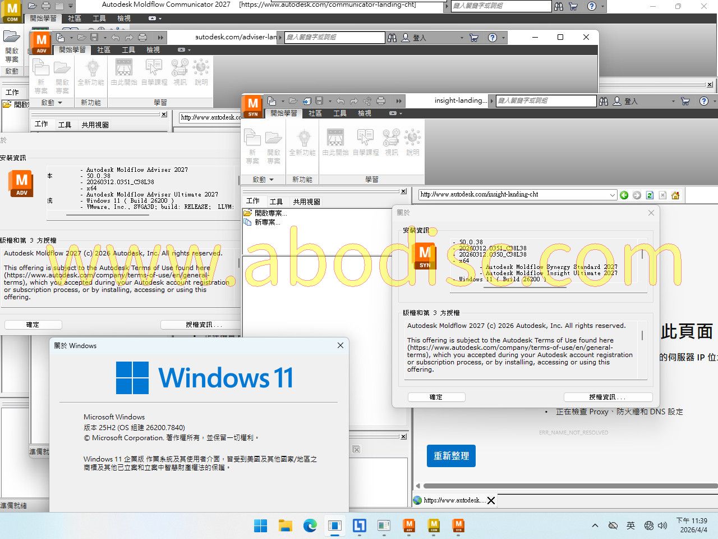The width and height of the screenshot is (718, 539).
Task: Expand the 啟動 panel in Synergy ribbon
Action: pyautogui.click(x=263, y=180)
